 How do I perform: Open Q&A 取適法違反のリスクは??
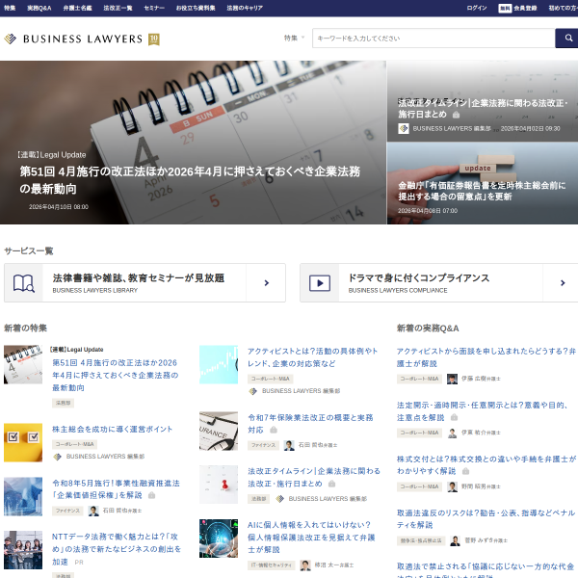click(486, 518)
